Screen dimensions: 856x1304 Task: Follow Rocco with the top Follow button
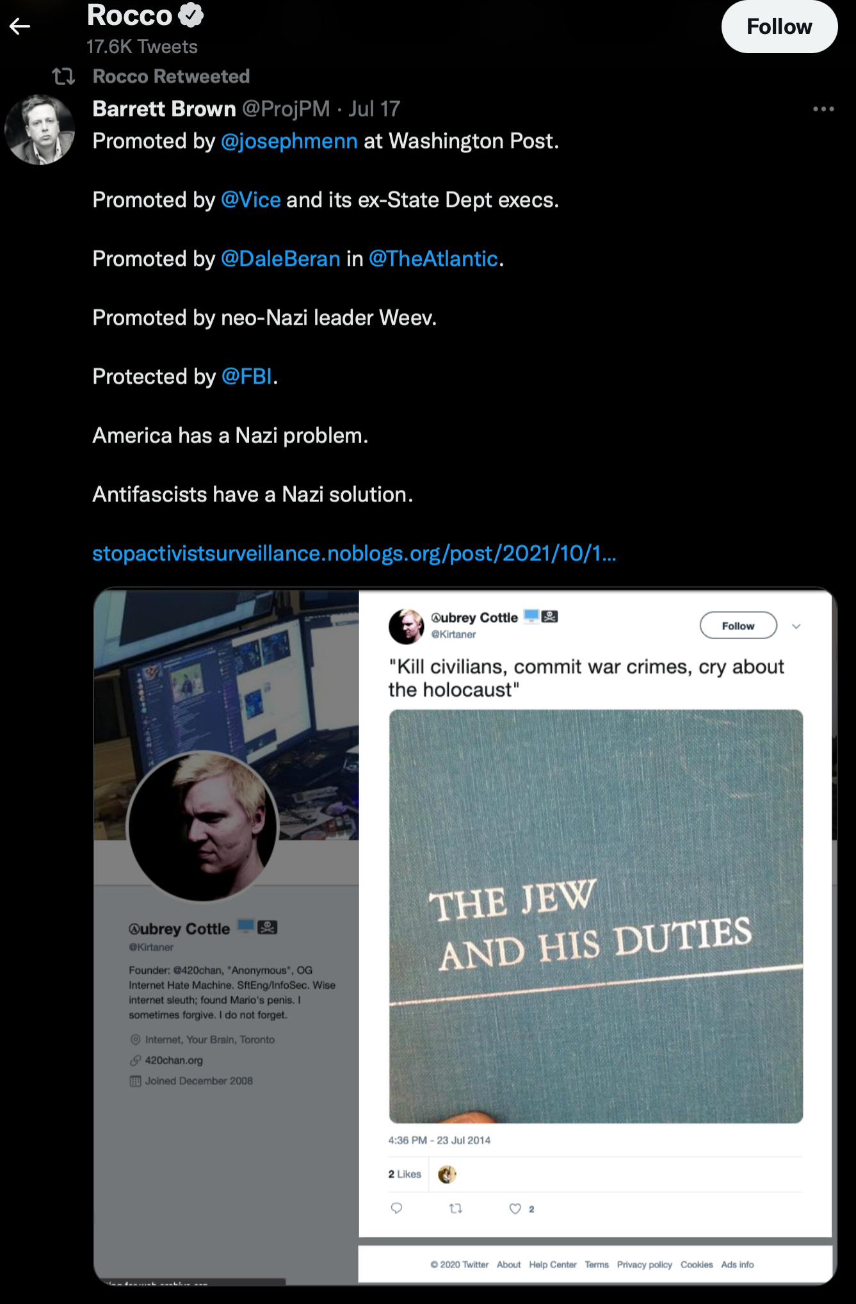click(x=779, y=26)
